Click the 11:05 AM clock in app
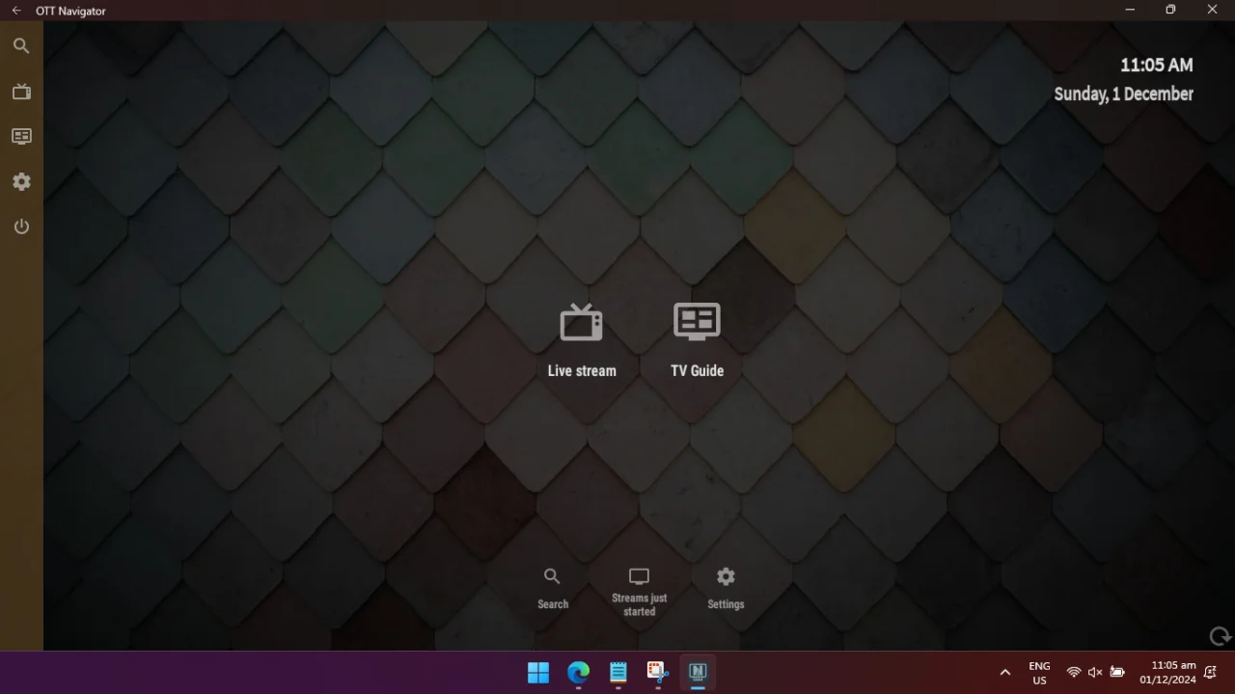 pyautogui.click(x=1156, y=66)
